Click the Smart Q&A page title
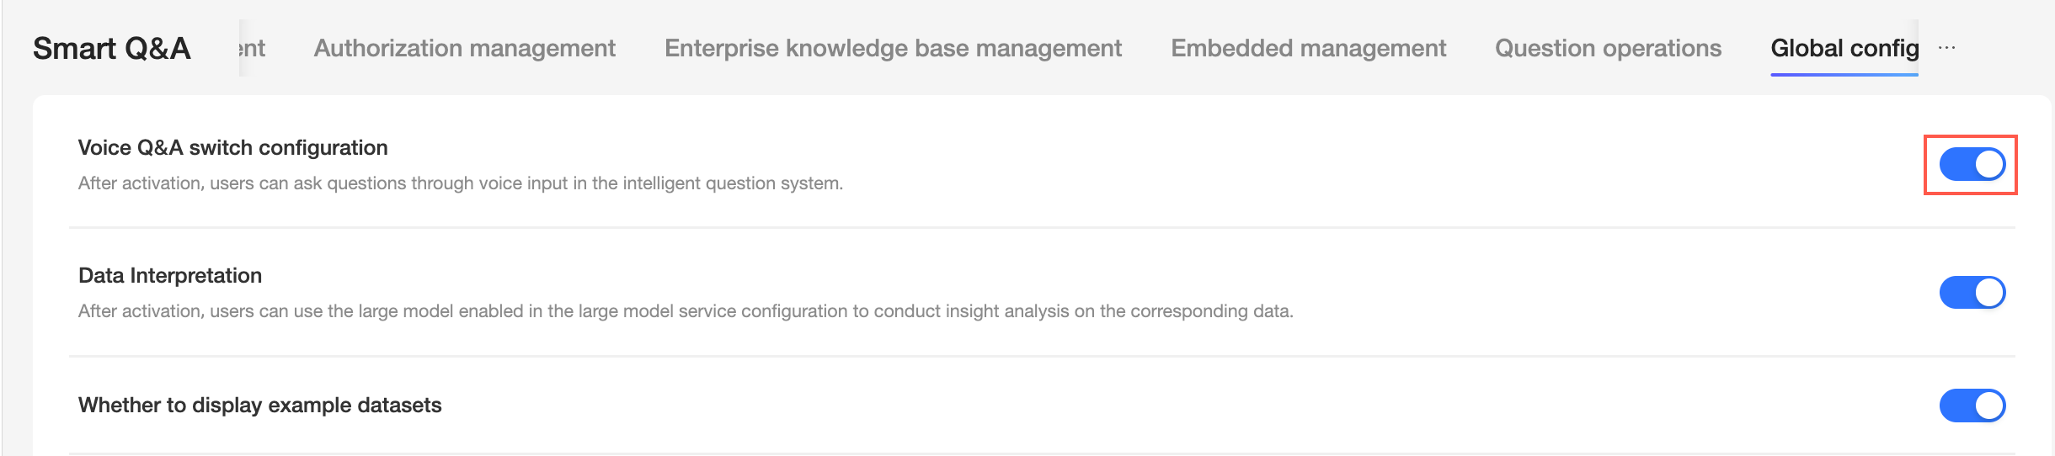Image resolution: width=2055 pixels, height=456 pixels. (112, 49)
